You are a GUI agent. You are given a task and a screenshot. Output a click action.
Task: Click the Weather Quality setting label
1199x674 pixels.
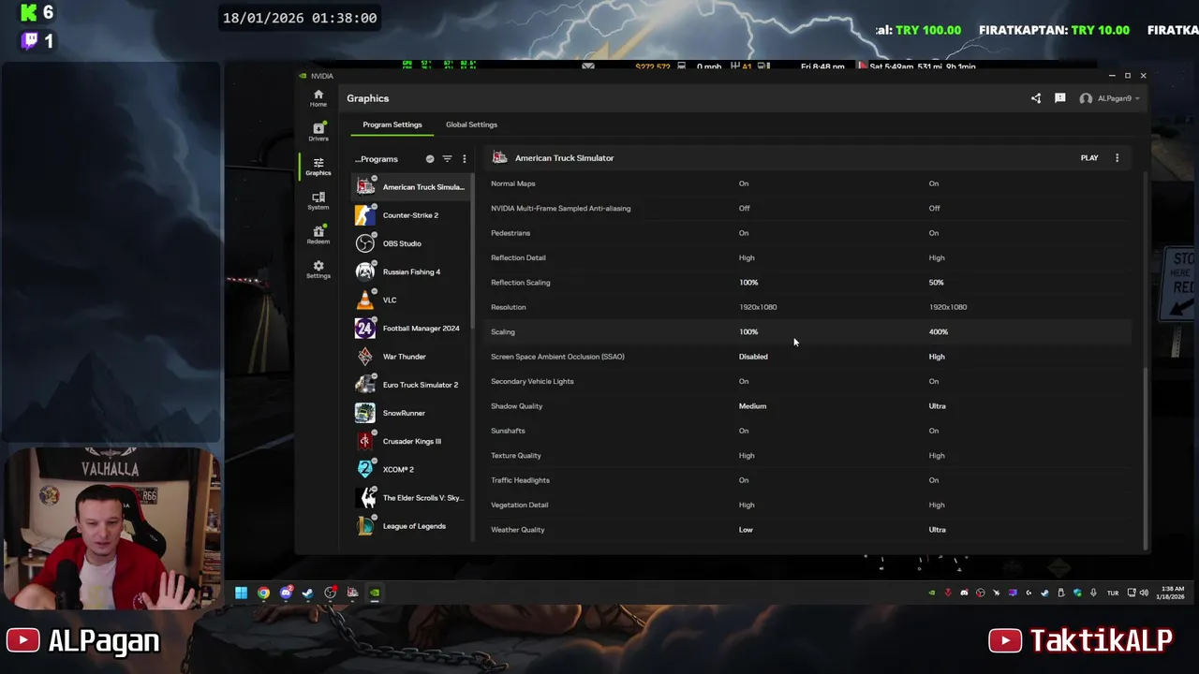pos(517,530)
